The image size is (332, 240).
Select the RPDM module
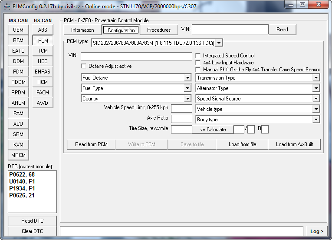point(18,92)
